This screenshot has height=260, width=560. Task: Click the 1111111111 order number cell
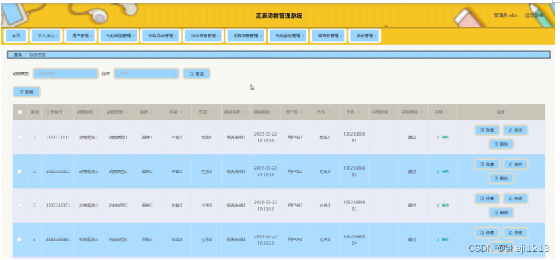(x=57, y=137)
